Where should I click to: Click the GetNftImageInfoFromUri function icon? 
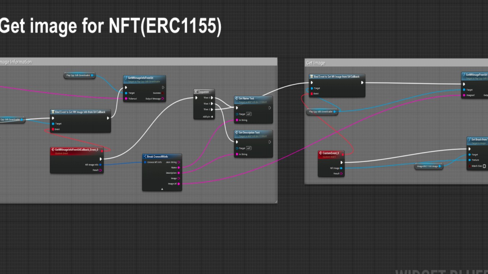(126, 78)
